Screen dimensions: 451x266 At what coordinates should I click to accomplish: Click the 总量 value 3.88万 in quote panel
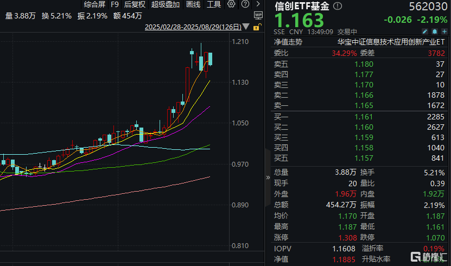pos(346,172)
